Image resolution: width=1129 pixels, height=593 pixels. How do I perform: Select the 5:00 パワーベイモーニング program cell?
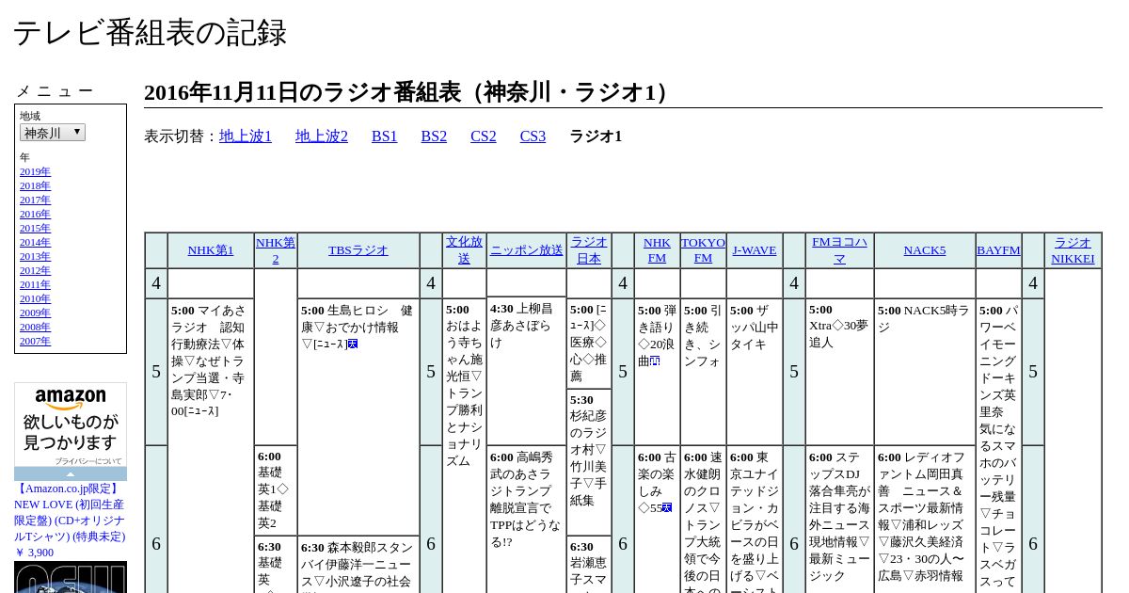[998, 446]
